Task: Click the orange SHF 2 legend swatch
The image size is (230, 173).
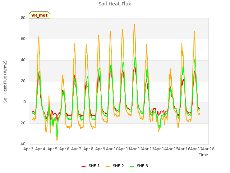Action: [x=107, y=166]
